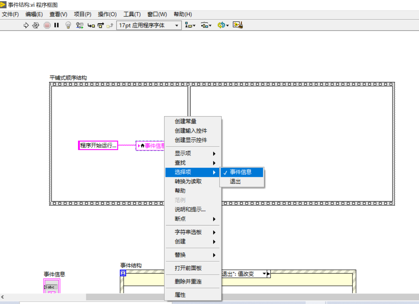The image size is (419, 304).
Task: Toggle the Retain Wire Values icon
Action: [x=80, y=25]
